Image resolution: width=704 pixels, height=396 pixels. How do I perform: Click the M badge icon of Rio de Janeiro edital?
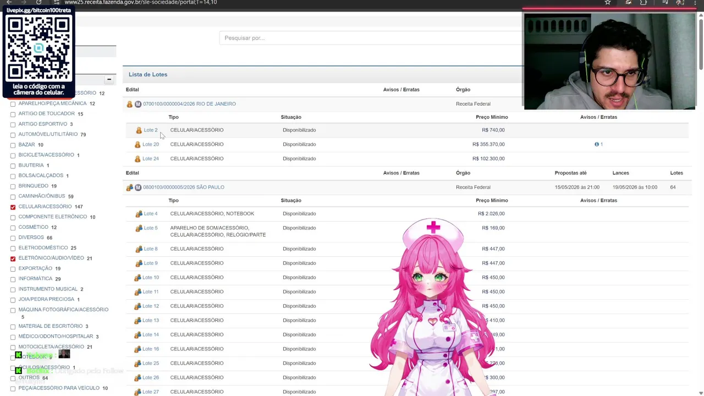(x=138, y=104)
